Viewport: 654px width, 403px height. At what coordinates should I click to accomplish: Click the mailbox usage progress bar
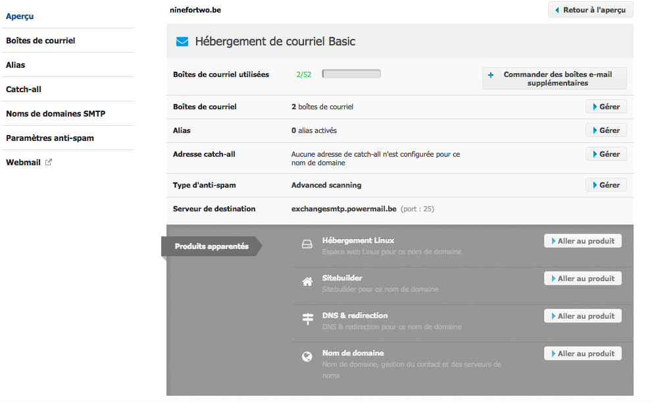pyautogui.click(x=351, y=74)
